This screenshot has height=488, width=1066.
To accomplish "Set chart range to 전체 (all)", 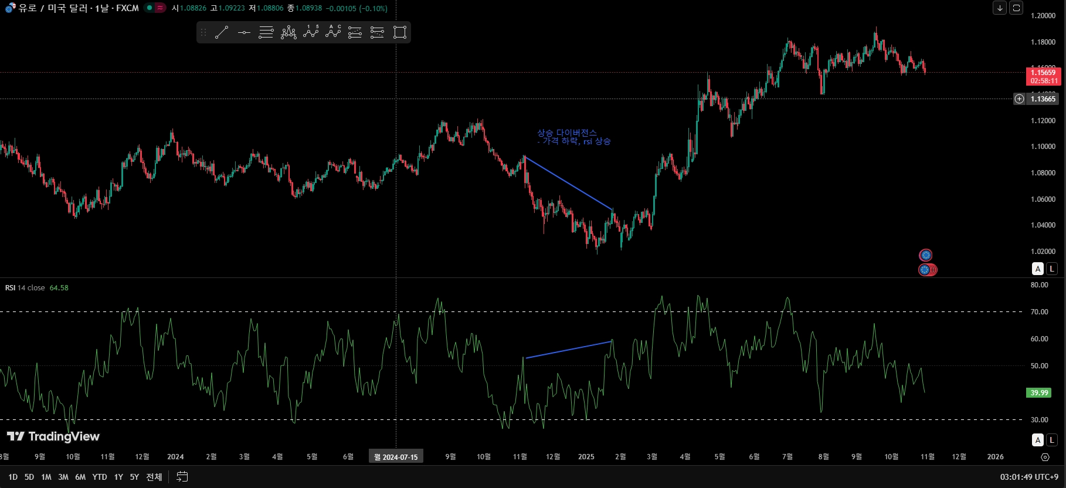I will coord(154,477).
